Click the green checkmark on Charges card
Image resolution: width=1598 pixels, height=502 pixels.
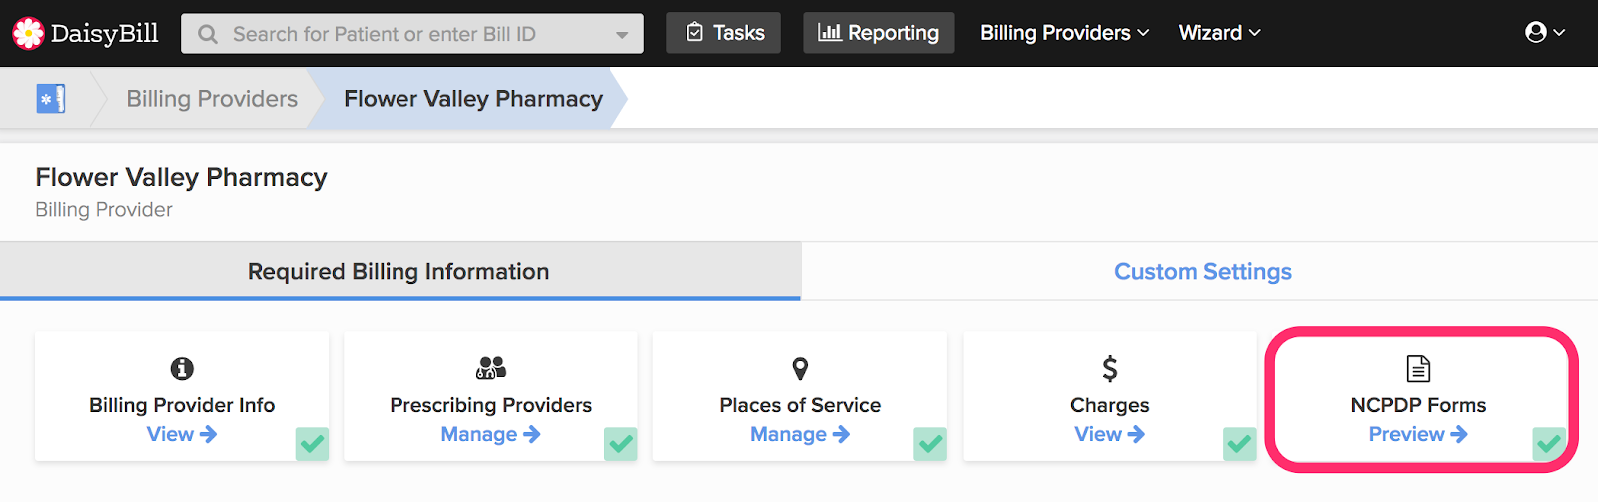point(1240,443)
